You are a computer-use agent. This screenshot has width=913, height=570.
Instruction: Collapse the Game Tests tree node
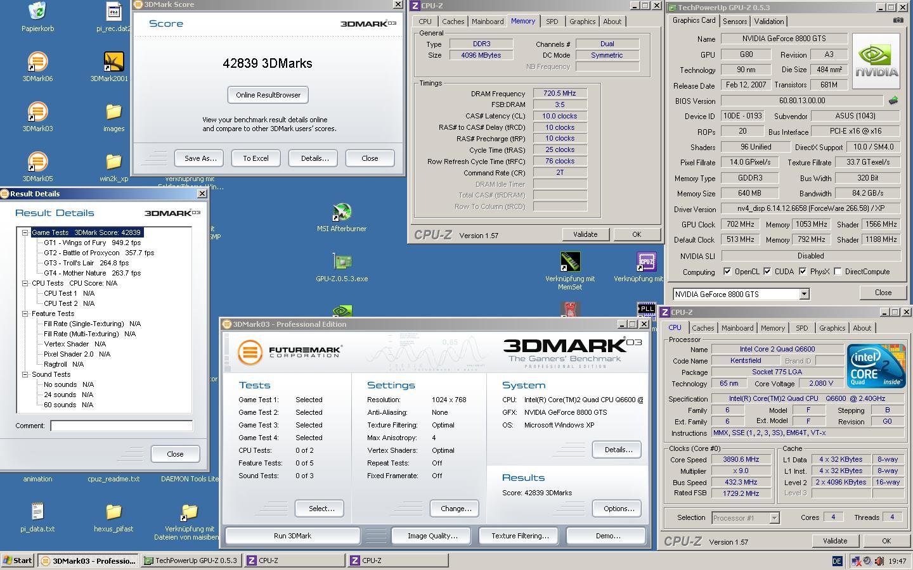click(x=25, y=232)
